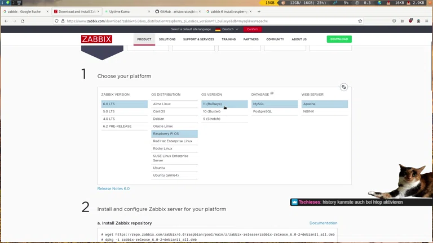
Task: Click the lock icon in the address bar
Action: [63, 21]
